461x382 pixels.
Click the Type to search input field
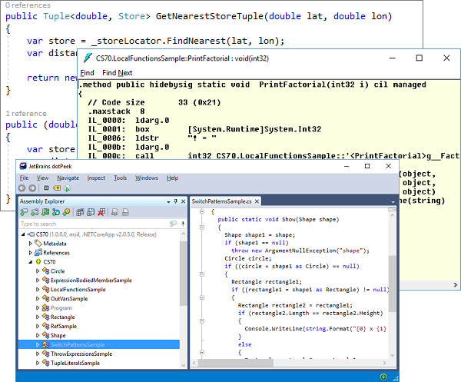tap(94, 224)
